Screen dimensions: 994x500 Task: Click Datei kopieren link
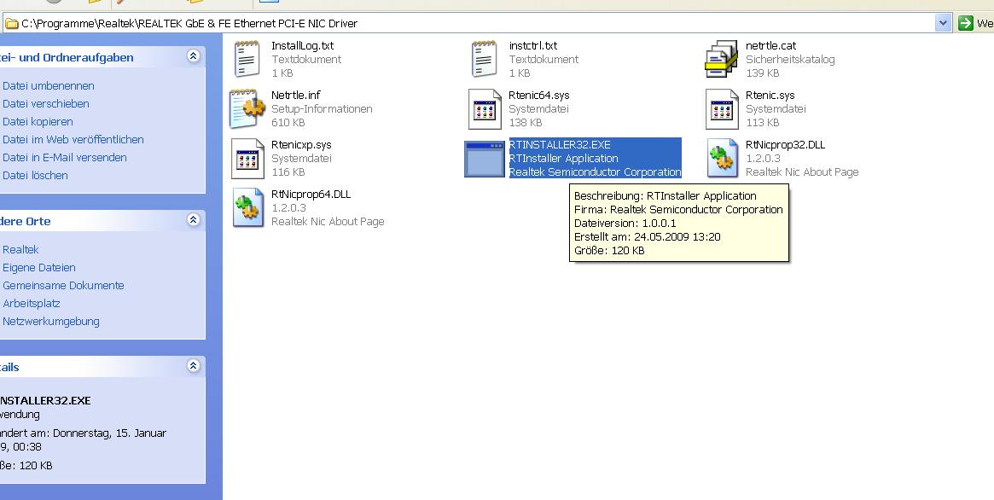click(38, 121)
